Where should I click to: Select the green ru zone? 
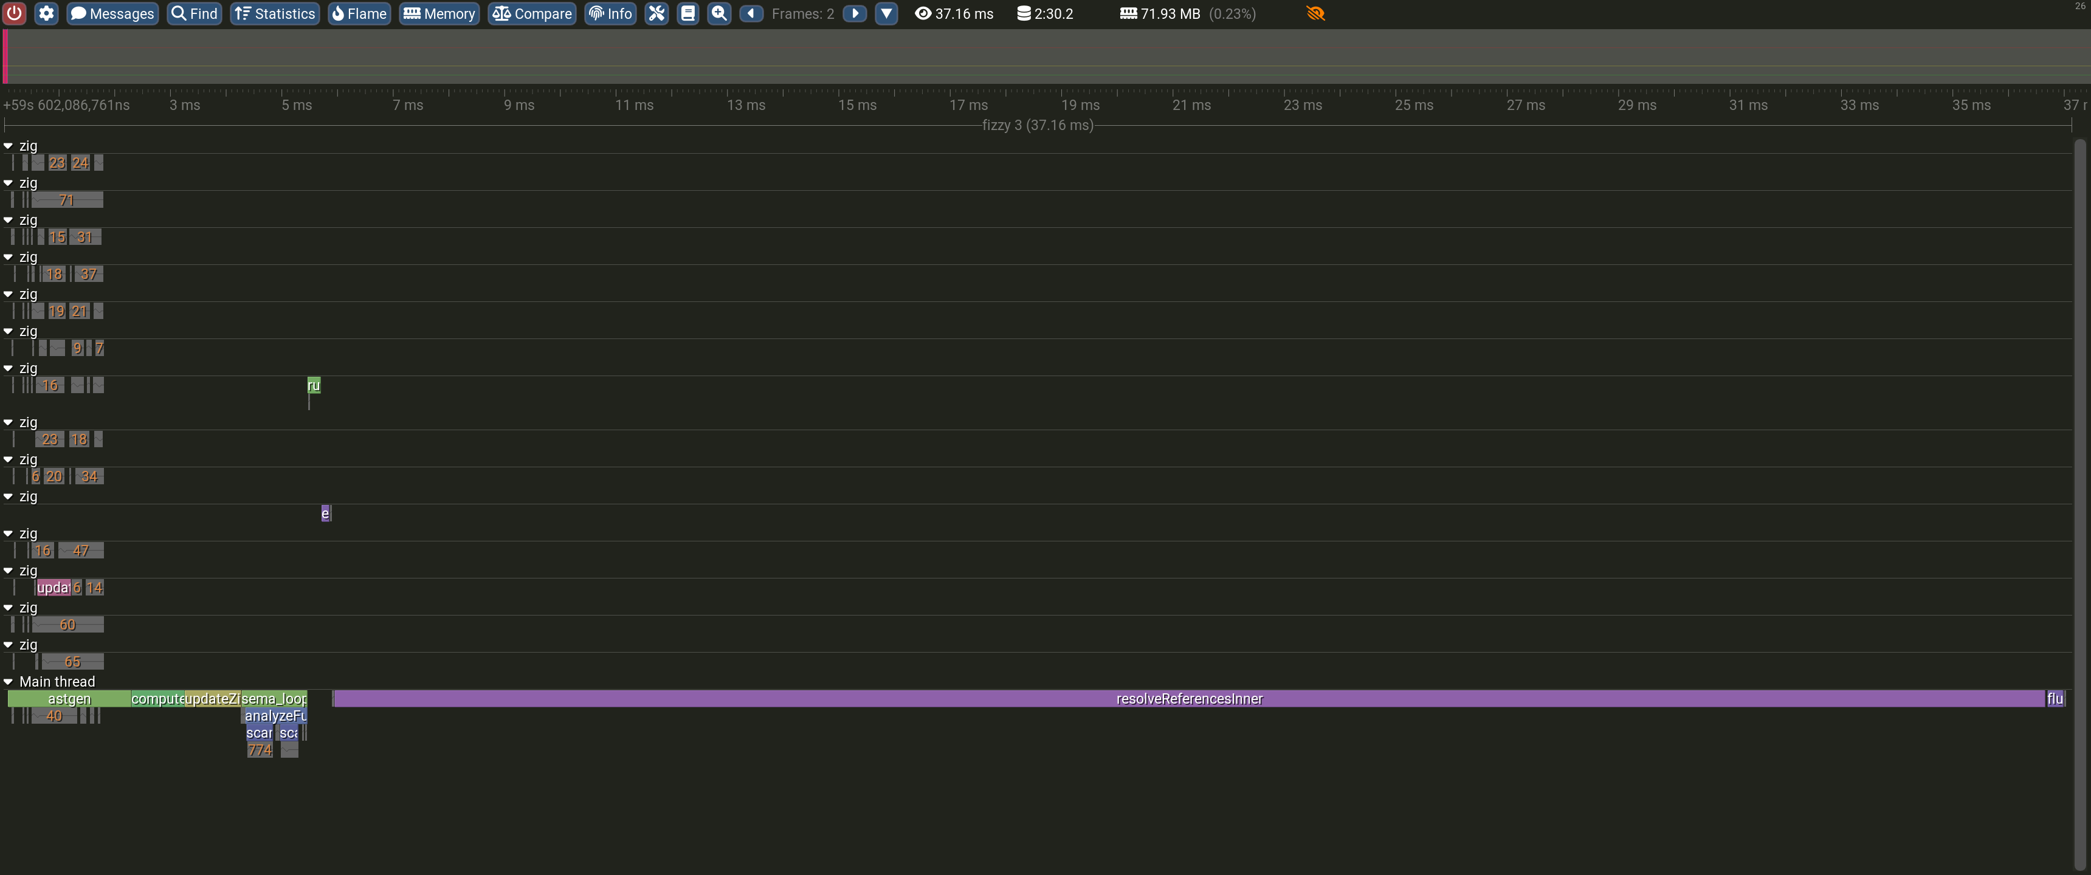click(x=314, y=386)
